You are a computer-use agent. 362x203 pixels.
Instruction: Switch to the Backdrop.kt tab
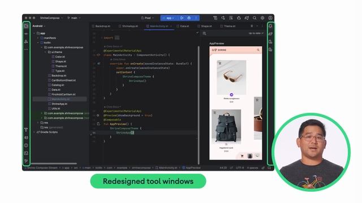(x=101, y=27)
